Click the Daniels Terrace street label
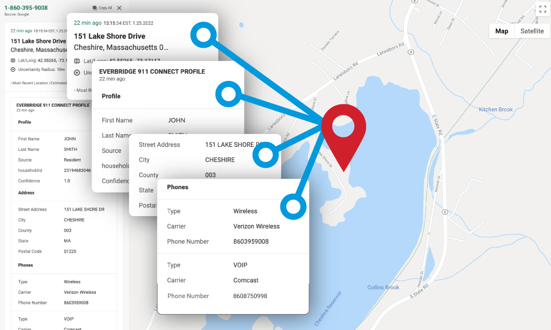This screenshot has width=551, height=330. [x=330, y=41]
